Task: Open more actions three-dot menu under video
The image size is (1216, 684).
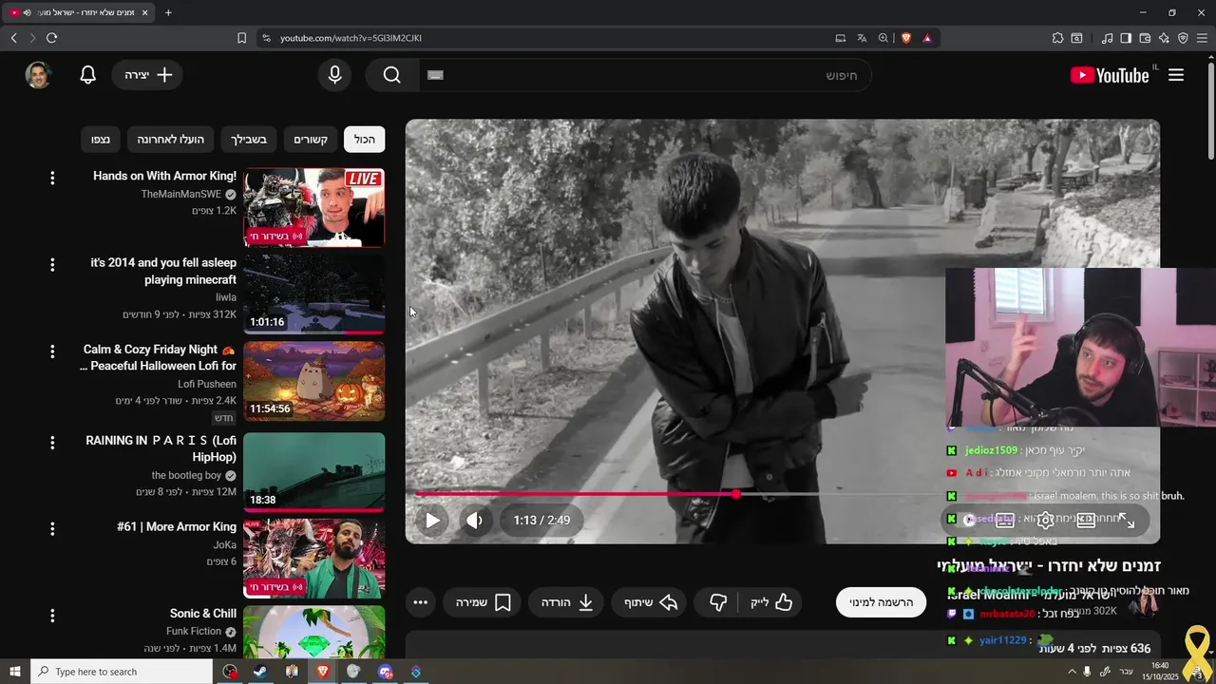Action: (421, 602)
